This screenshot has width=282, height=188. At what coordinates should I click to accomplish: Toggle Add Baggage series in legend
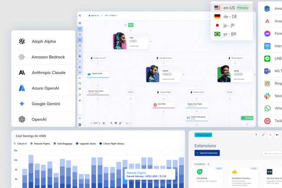click(x=63, y=144)
